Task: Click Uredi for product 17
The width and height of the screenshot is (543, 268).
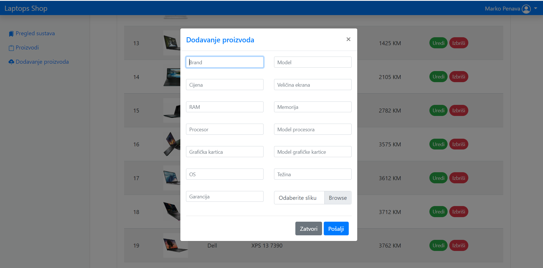Action: click(438, 178)
